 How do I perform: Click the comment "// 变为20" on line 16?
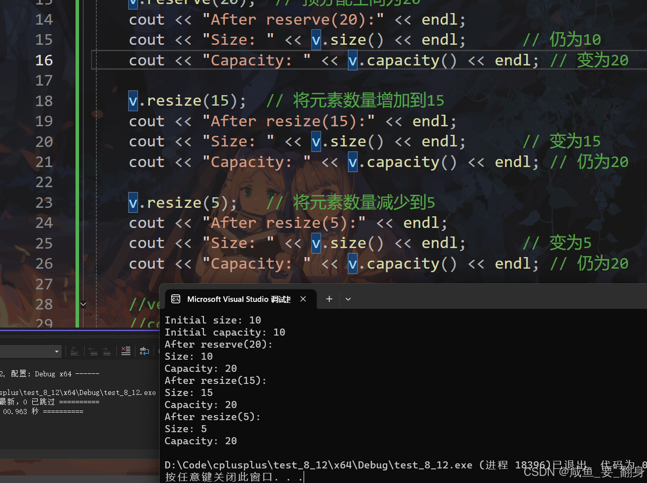(x=589, y=60)
